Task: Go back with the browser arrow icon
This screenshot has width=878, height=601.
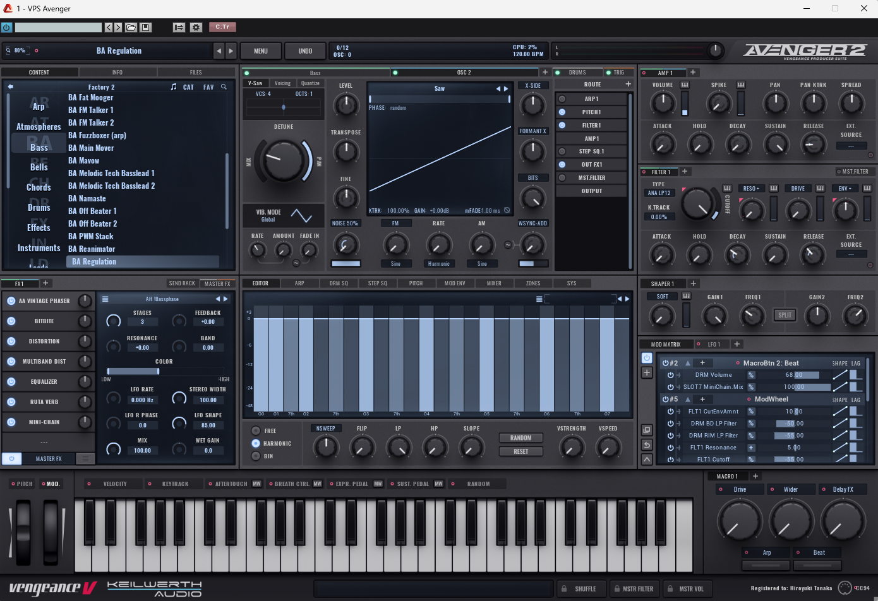Action: [10, 87]
